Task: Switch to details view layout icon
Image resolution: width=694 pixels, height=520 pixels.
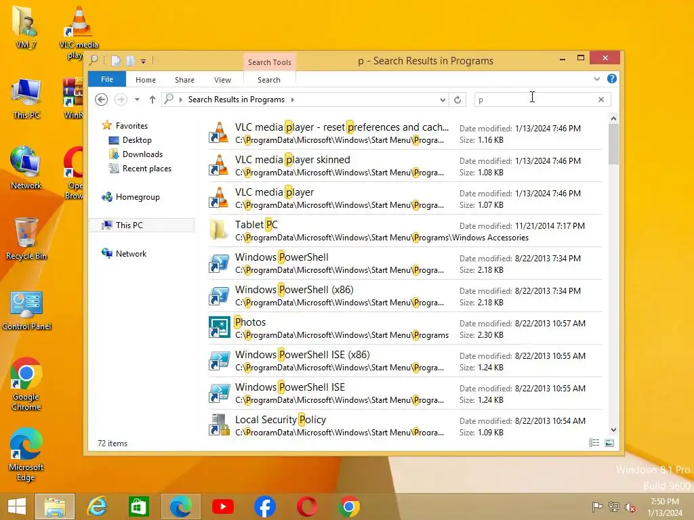Action: (594, 443)
